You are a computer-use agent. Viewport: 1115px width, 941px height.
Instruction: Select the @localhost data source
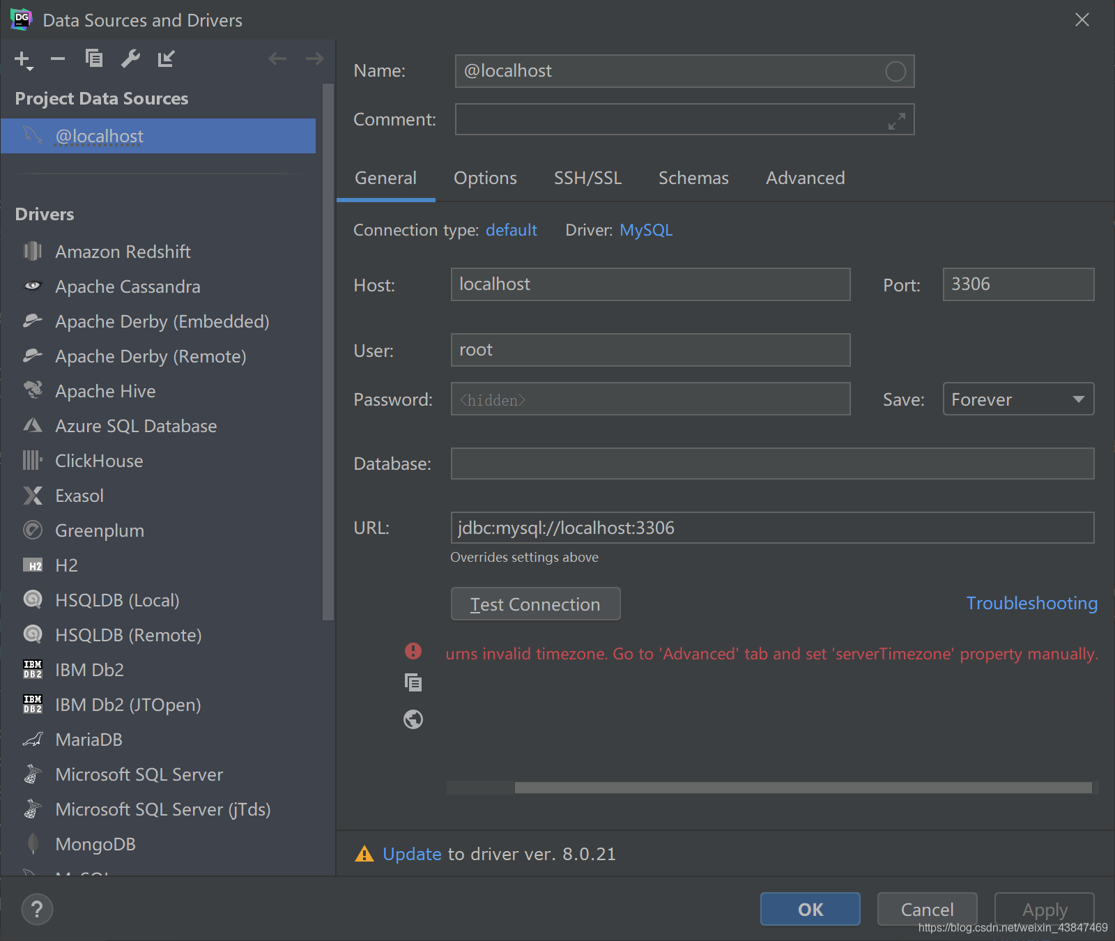[158, 136]
